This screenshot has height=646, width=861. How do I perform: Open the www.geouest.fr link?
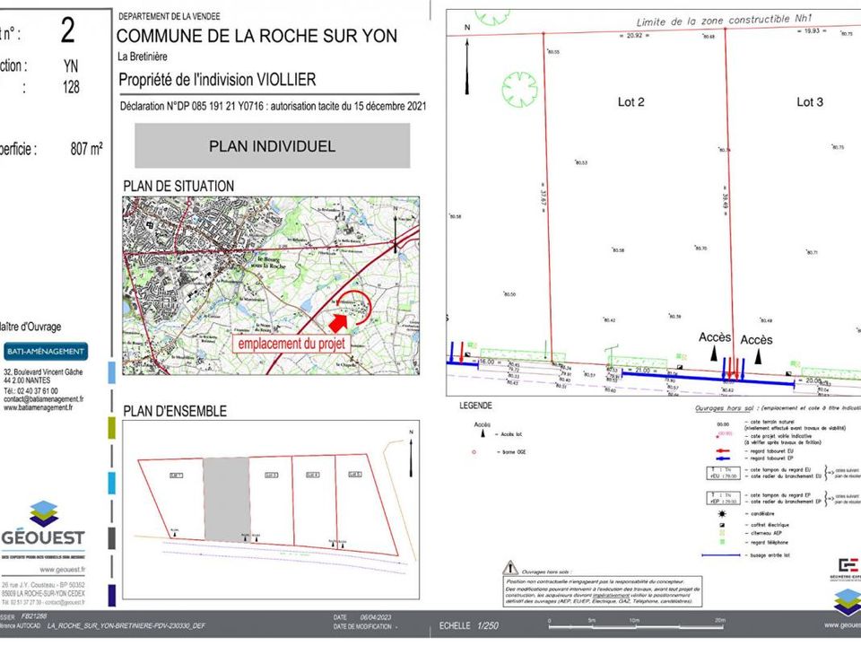[x=62, y=570]
